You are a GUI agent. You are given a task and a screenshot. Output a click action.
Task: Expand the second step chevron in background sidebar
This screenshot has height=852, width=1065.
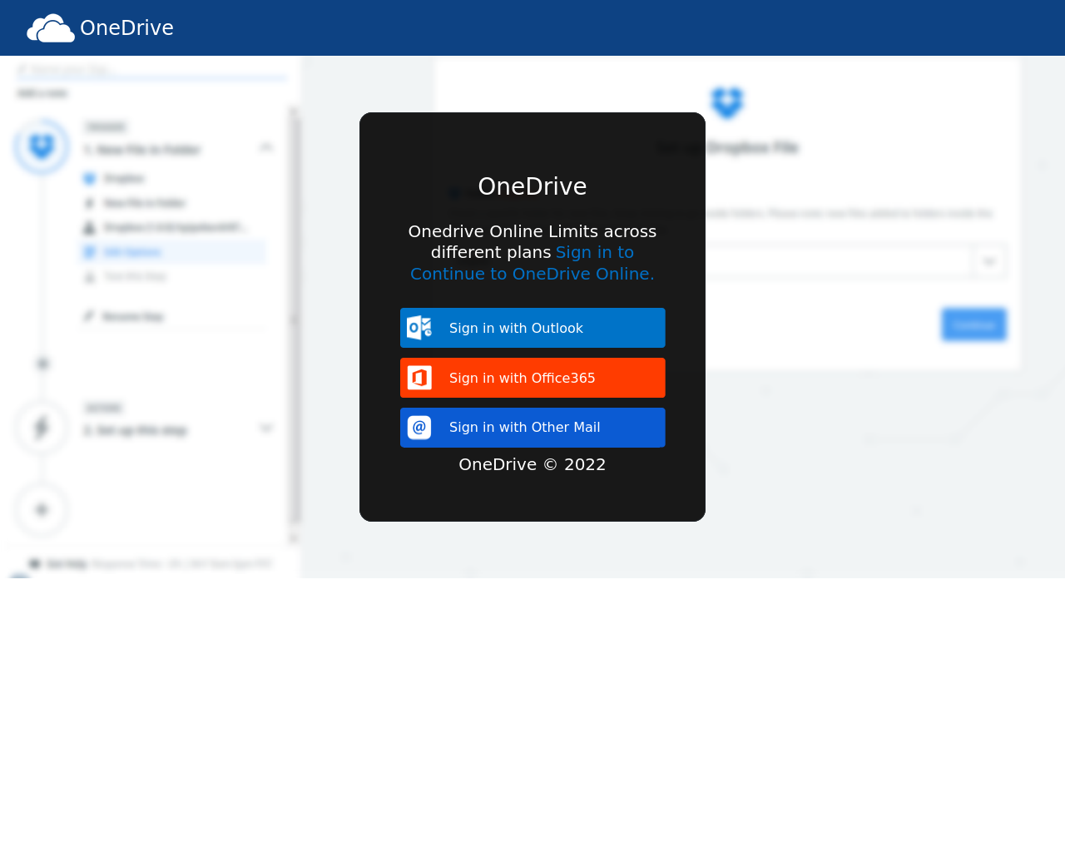tap(266, 428)
